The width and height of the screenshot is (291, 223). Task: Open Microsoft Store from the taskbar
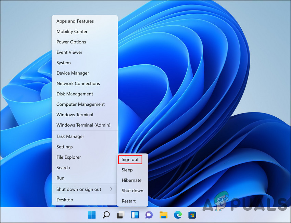192,215
